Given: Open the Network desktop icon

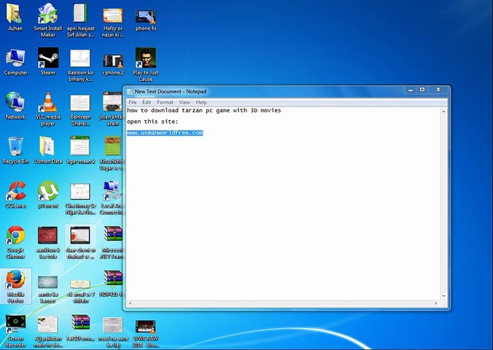Looking at the screenshot, I should (x=15, y=102).
